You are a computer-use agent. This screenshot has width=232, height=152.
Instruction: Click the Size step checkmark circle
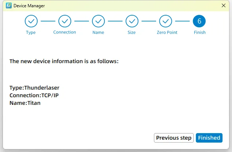pyautogui.click(x=132, y=21)
